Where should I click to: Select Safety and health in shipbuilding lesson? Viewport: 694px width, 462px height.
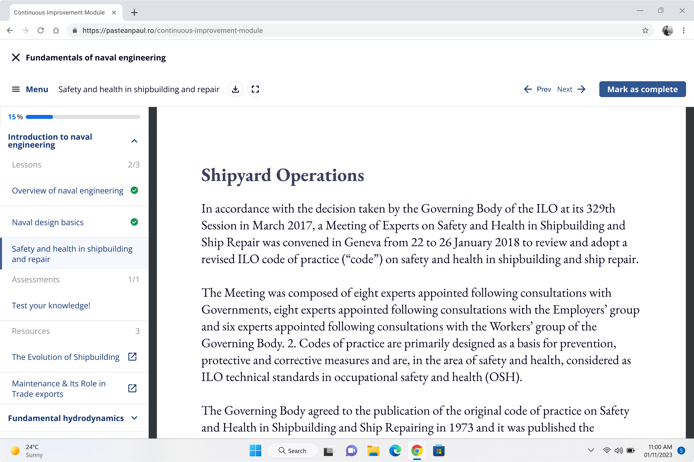tap(72, 254)
